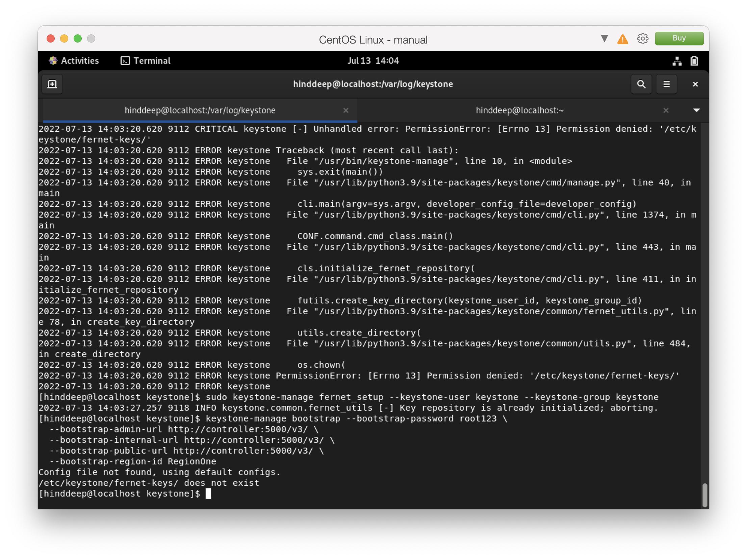Click the gray fourth title bar button

91,38
